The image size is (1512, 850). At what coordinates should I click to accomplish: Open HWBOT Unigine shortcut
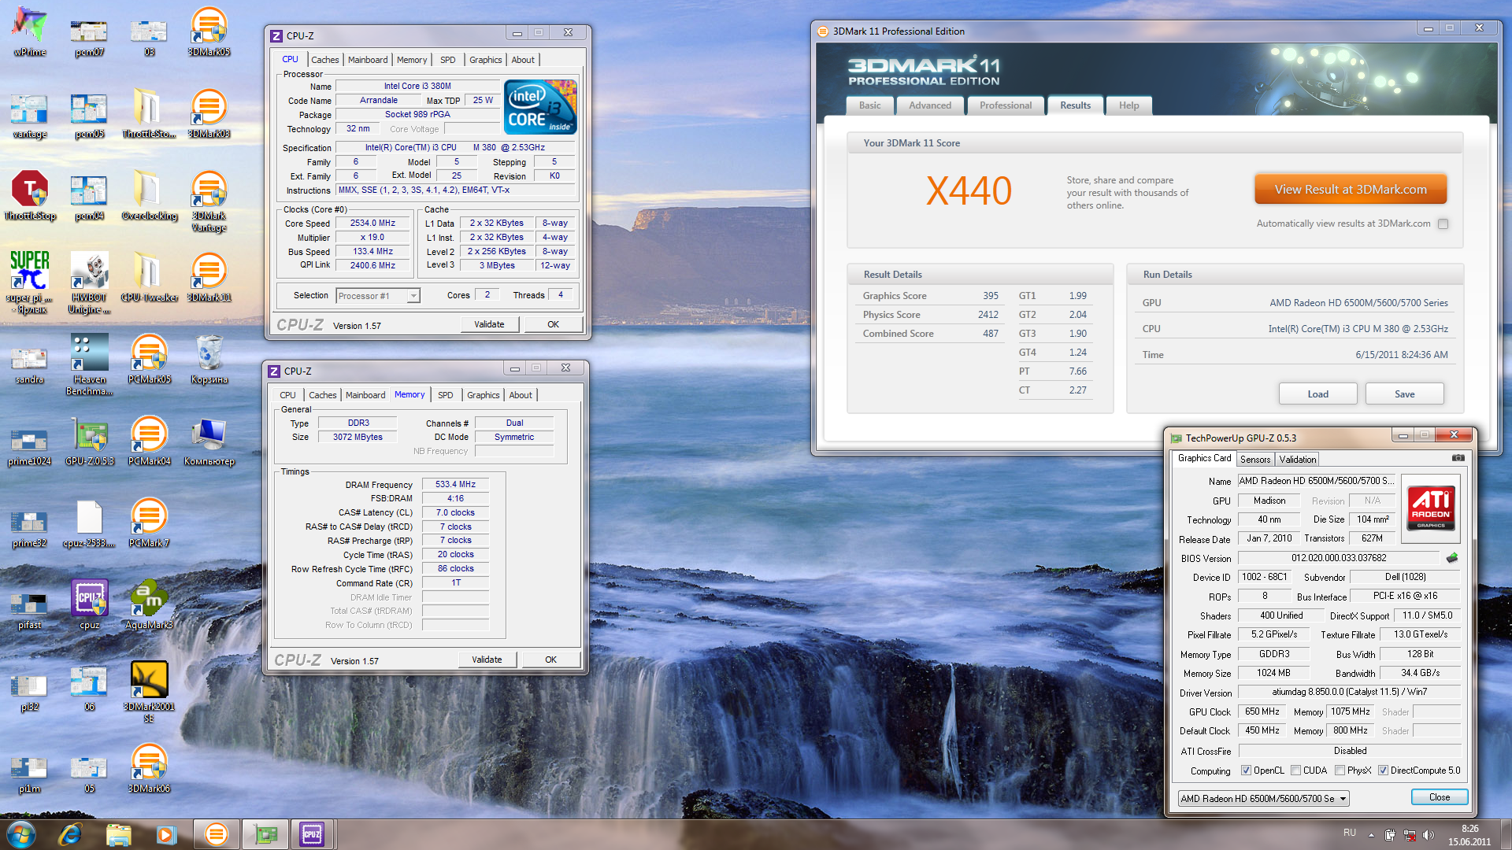(x=89, y=282)
